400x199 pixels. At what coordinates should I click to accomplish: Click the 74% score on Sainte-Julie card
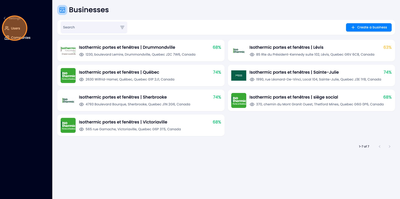point(387,72)
